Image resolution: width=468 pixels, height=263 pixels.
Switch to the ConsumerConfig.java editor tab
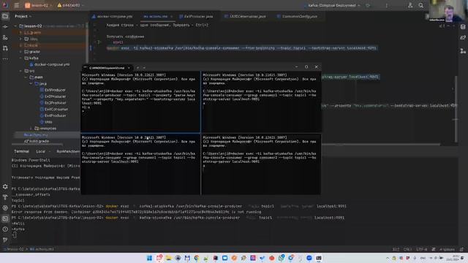297,16
